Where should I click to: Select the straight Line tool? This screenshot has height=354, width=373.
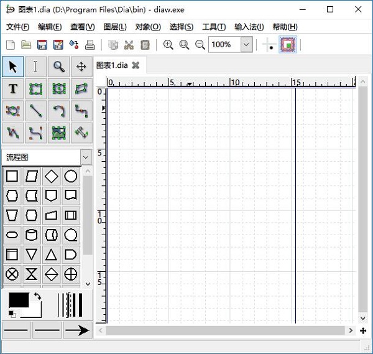click(x=35, y=111)
